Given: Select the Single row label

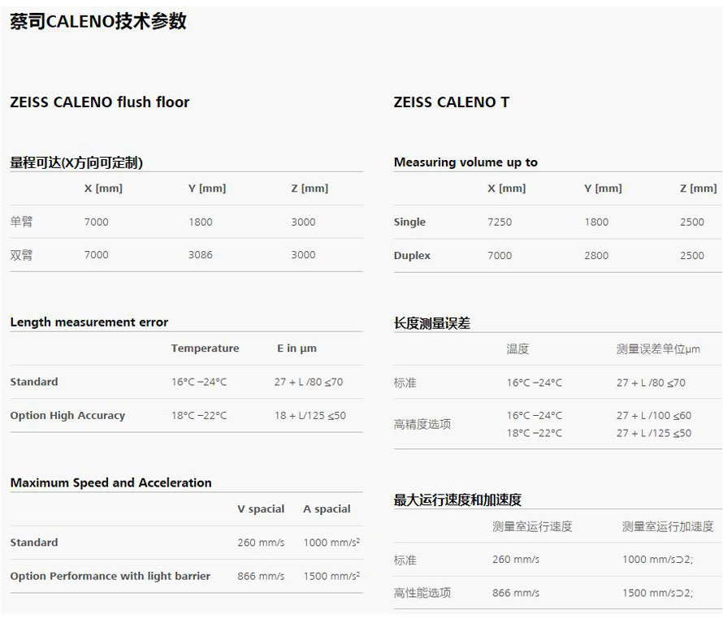Looking at the screenshot, I should point(409,223).
